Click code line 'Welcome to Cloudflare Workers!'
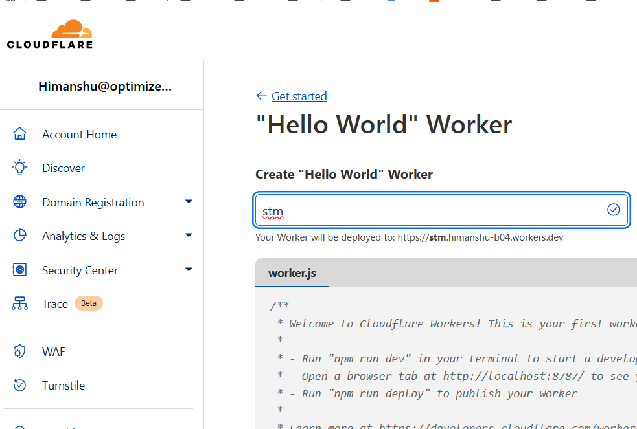This screenshot has height=429, width=637. 457,324
